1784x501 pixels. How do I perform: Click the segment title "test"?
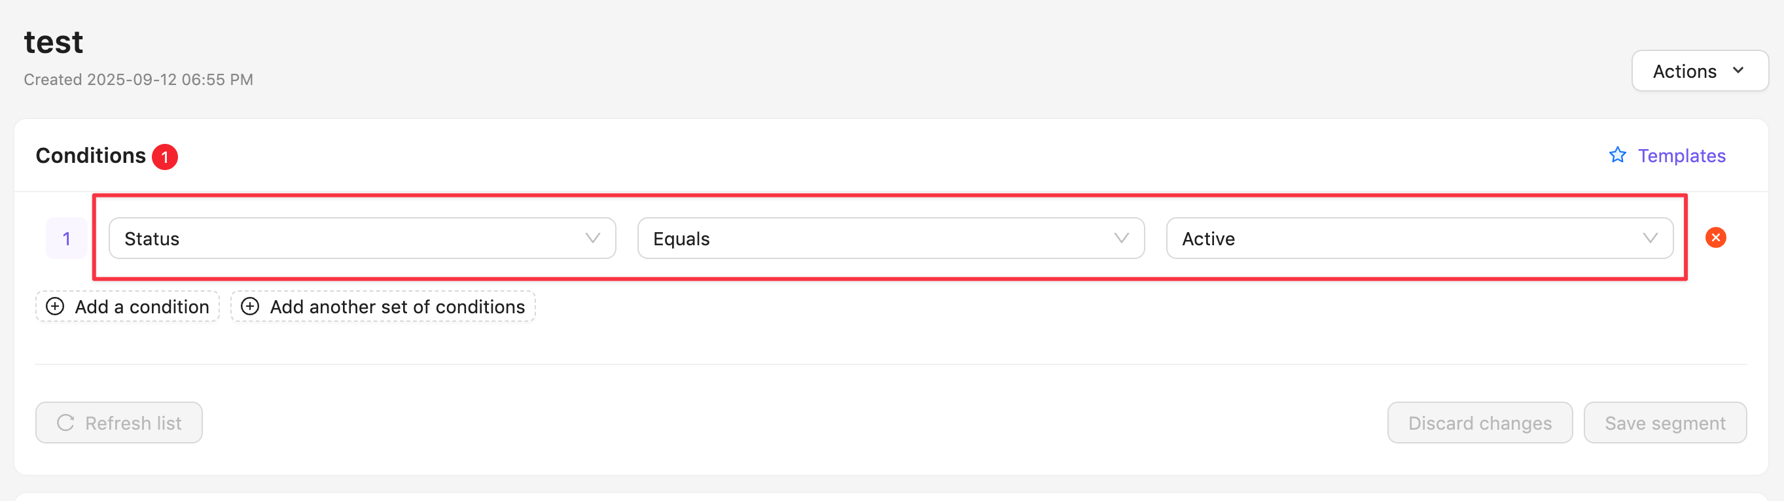(x=53, y=43)
